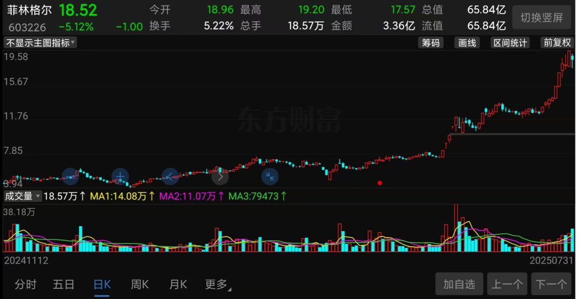Click the 15.67 price axis label

point(16,81)
